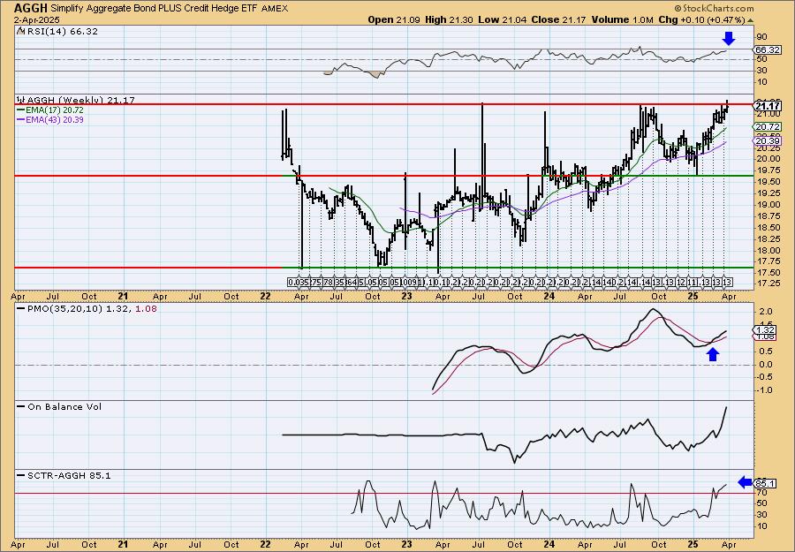Click the 2.0 level on the PMO axis
Screen dimensions: 795x552
coord(766,312)
